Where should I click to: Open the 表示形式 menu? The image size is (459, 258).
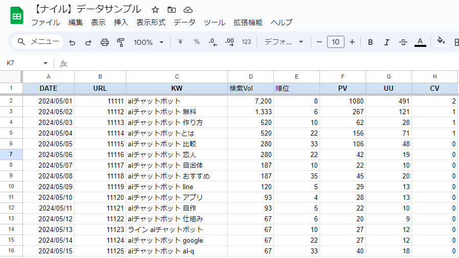[151, 22]
